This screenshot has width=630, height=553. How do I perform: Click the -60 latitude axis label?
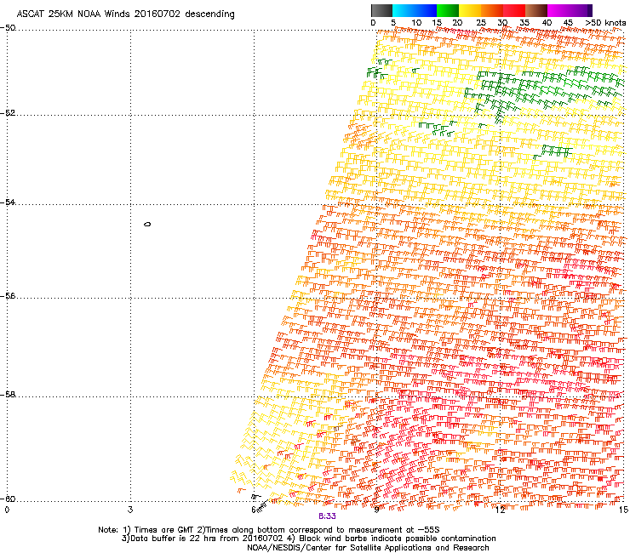pyautogui.click(x=8, y=499)
